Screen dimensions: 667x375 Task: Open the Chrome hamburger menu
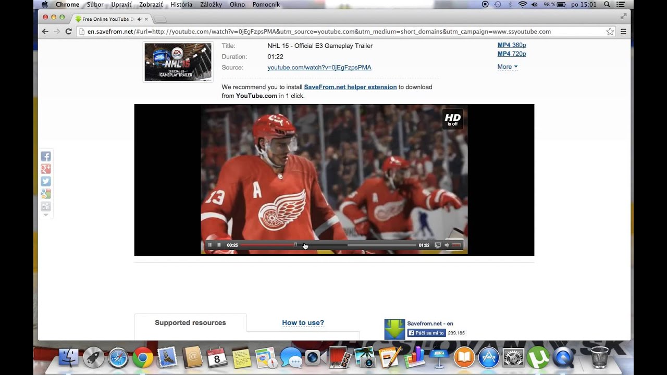pos(623,31)
